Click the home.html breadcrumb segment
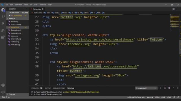This screenshot has height=101, width=181. (37, 13)
